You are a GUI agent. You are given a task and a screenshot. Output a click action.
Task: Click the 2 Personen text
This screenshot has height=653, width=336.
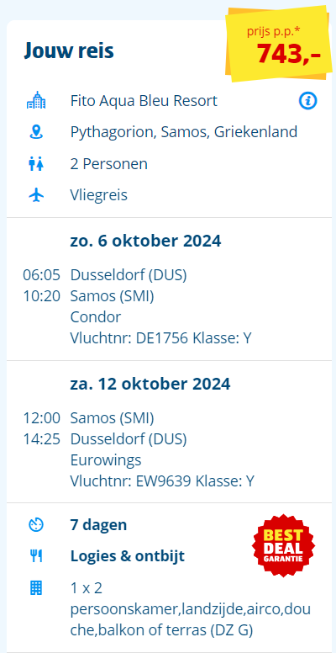tap(109, 164)
